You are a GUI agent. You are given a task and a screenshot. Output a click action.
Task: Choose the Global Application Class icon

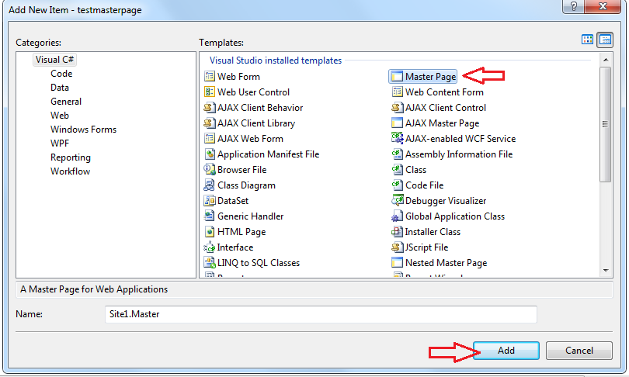(x=397, y=216)
